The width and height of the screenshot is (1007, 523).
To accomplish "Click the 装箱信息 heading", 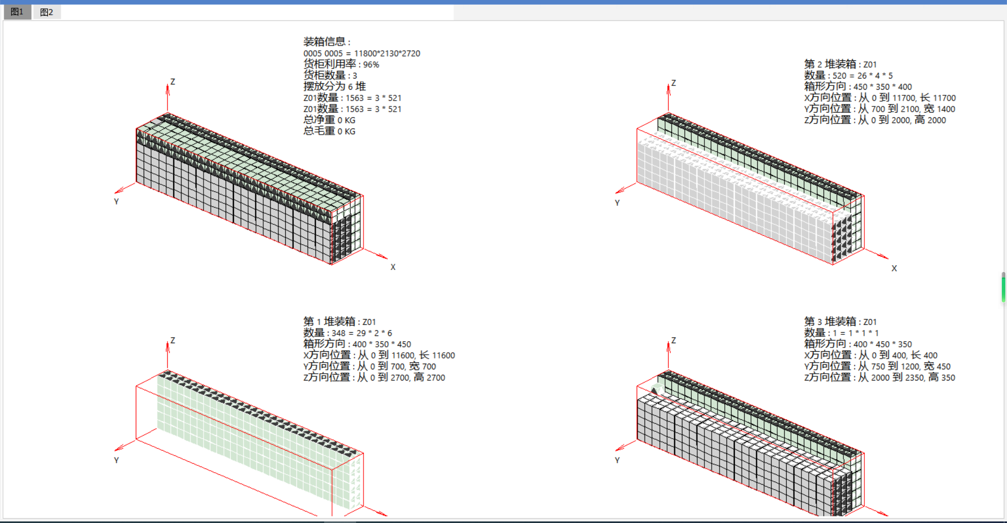I will pos(327,42).
